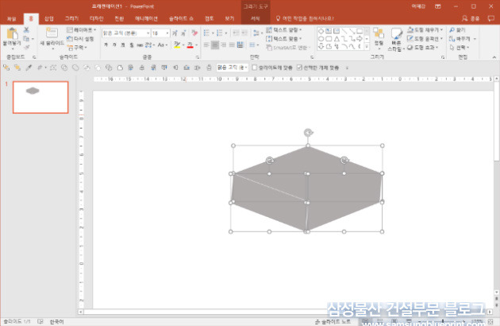500x326 pixels.
Task: Click the Reset slide (다시 설정) button
Action: (x=80, y=39)
